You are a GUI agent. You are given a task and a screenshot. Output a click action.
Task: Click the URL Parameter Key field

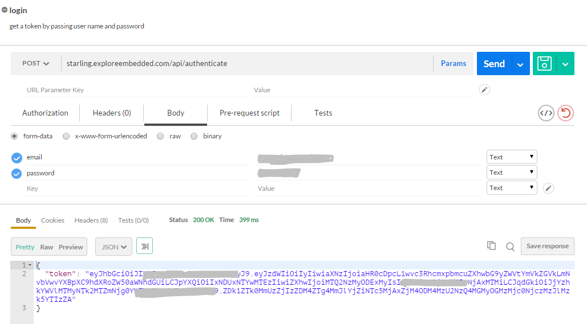tap(136, 90)
